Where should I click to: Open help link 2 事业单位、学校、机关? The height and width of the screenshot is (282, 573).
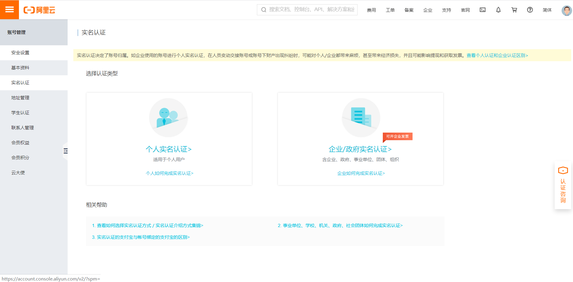340,226
